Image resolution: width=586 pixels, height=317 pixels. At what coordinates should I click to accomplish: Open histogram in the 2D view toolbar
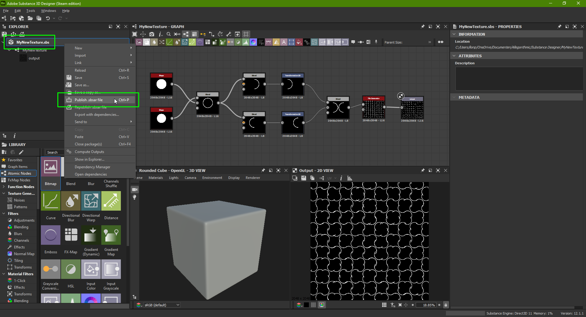(350, 178)
